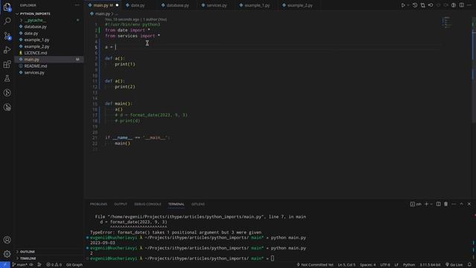Switch to the services.py editor tab
Image resolution: width=476 pixels, height=268 pixels.
pyautogui.click(x=216, y=5)
